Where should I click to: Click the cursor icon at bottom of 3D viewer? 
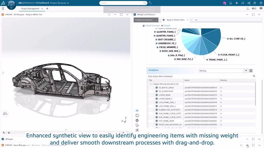click(4, 133)
